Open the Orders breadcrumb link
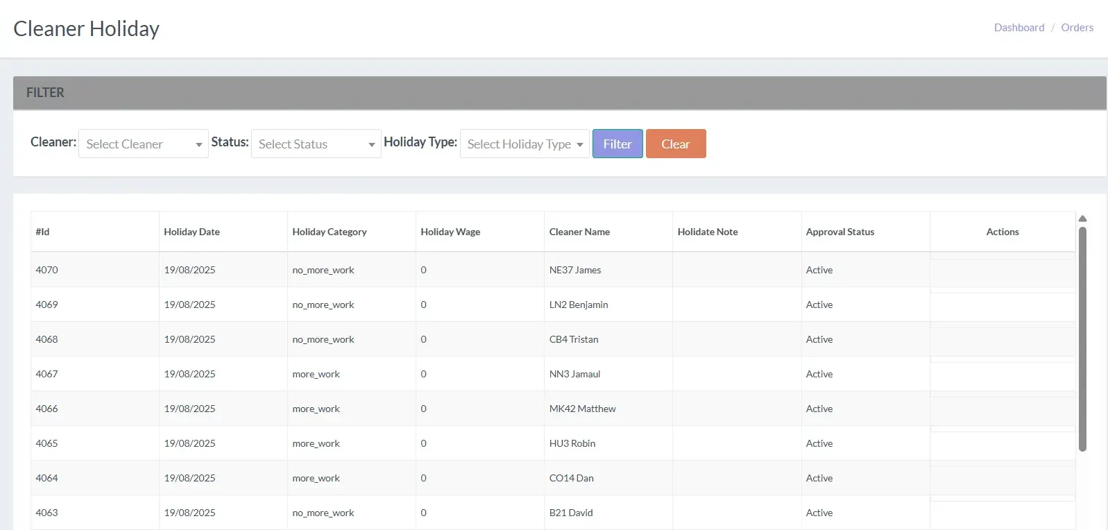Image resolution: width=1108 pixels, height=530 pixels. pos(1077,28)
